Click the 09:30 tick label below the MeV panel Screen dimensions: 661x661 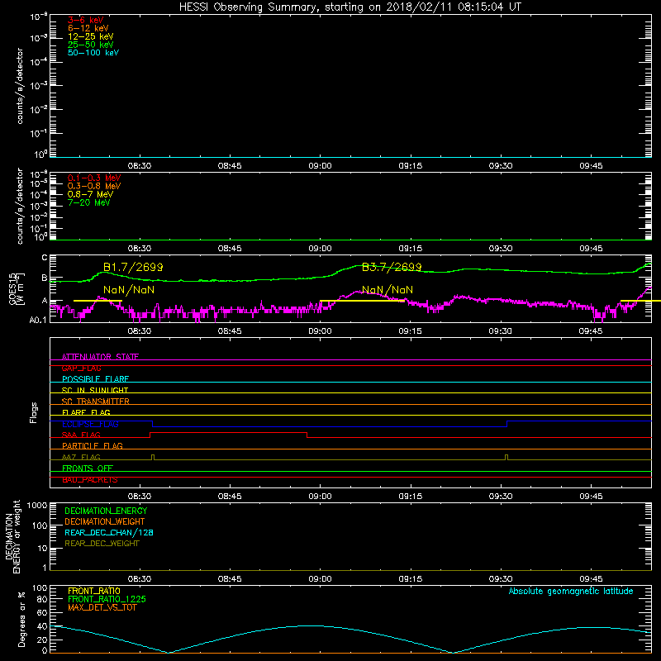pyautogui.click(x=501, y=249)
